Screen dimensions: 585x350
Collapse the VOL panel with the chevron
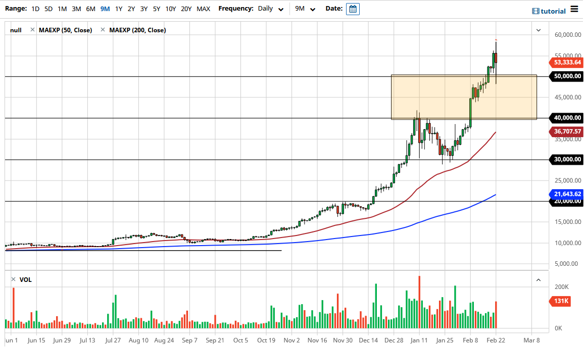point(538,279)
